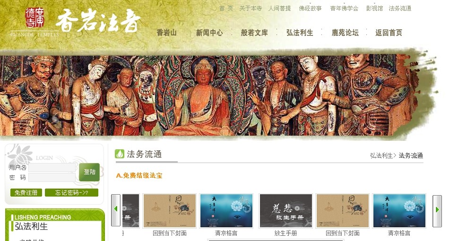Screen dimensions: 458x241
Task: Open the 鹿苑论坛 main menu item
Action: (345, 33)
